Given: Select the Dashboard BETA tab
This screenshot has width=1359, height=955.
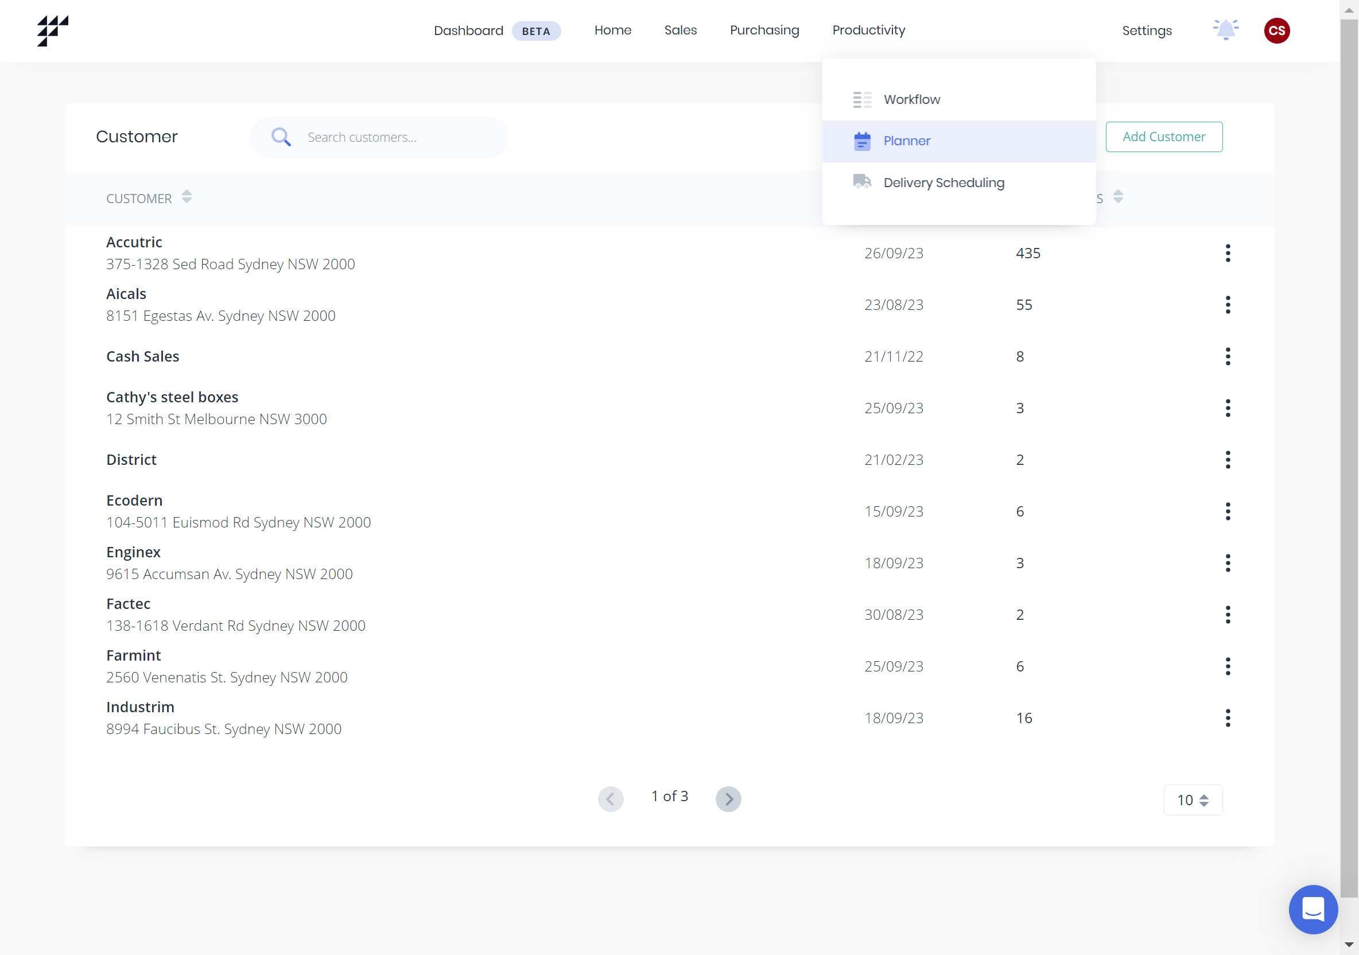Looking at the screenshot, I should (496, 29).
